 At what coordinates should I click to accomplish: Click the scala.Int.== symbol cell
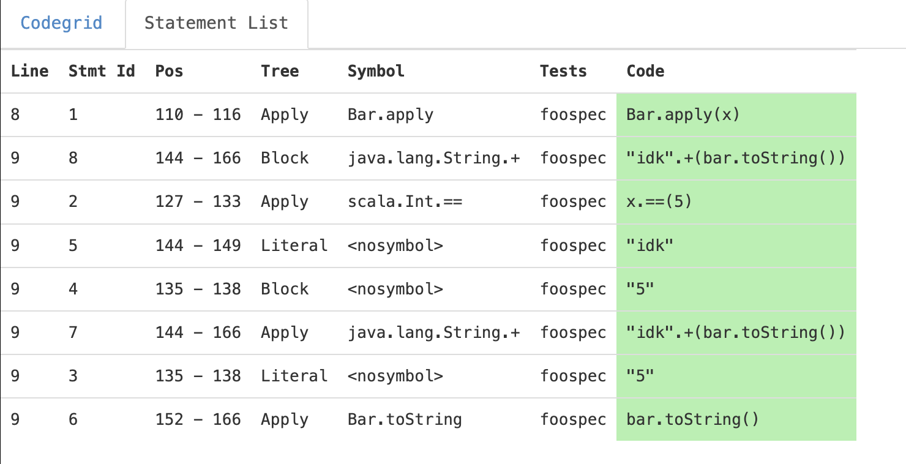405,201
